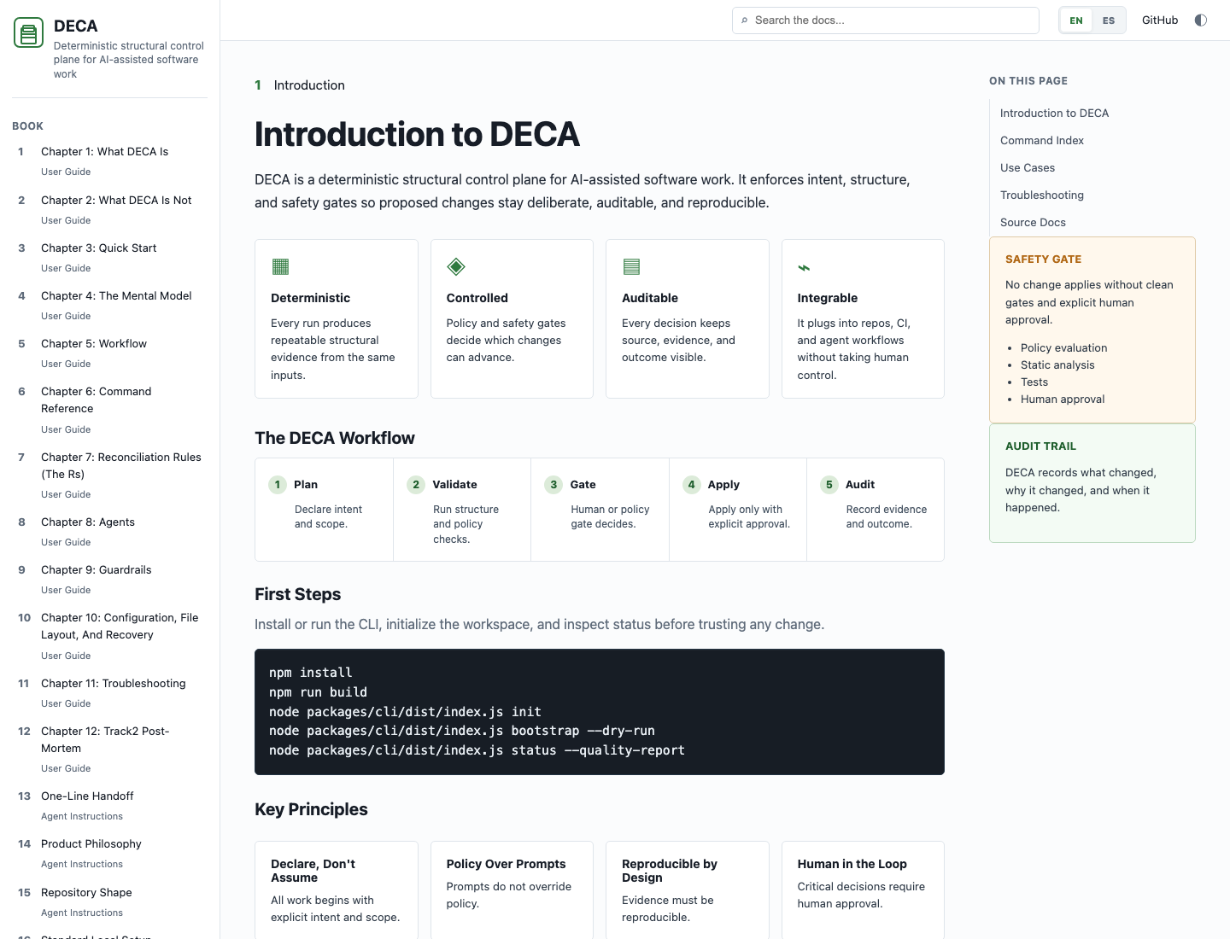This screenshot has width=1230, height=939.
Task: Click workflow step 5 Audit badge
Action: (829, 485)
